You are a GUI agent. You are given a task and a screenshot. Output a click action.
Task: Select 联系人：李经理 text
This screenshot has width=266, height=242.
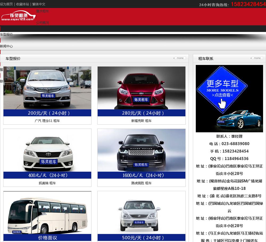(x=229, y=136)
